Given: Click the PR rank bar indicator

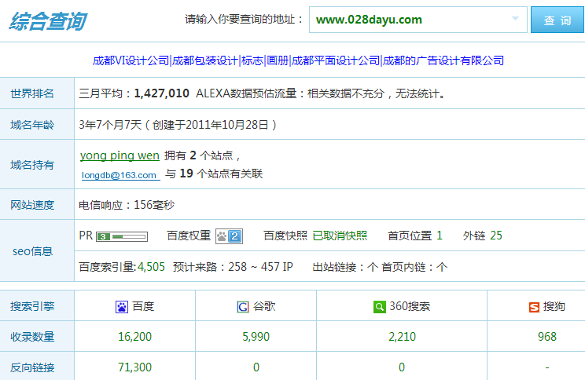Looking at the screenshot, I should click(122, 236).
